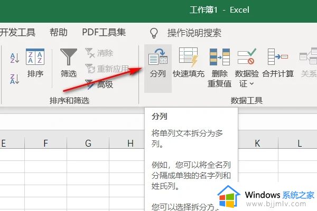The image size is (317, 211).
Task: Click the 关系 relationships icon
Action: (308, 56)
